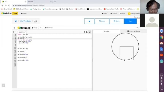Click the 'qw.end_fill()' code line
The height and width of the screenshot is (92, 164).
click(23, 49)
